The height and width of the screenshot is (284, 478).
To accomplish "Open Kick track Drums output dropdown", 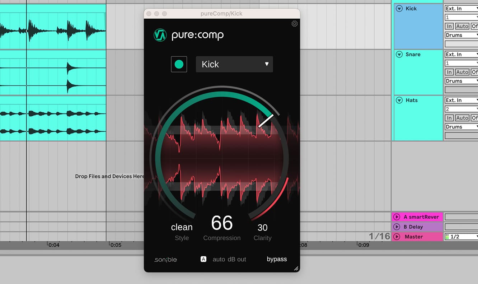I will (461, 35).
